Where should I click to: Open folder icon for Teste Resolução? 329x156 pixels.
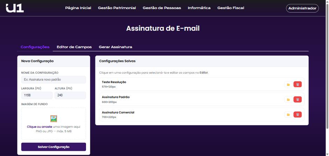point(288,84)
